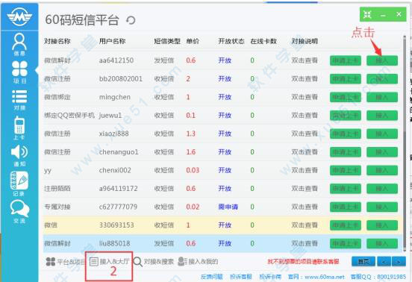This screenshot has height=282, width=412.
Task: Click 申请上卡 button in 330693153 row
Action: 346,225
